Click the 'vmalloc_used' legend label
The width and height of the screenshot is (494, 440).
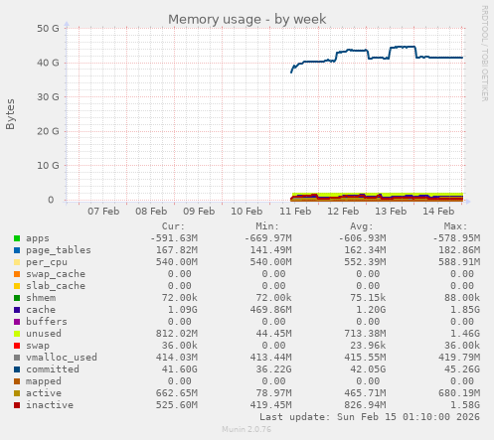[62, 358]
